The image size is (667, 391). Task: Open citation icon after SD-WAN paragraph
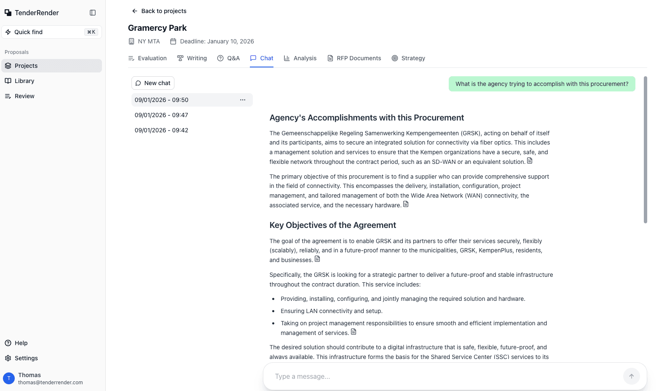click(x=530, y=161)
